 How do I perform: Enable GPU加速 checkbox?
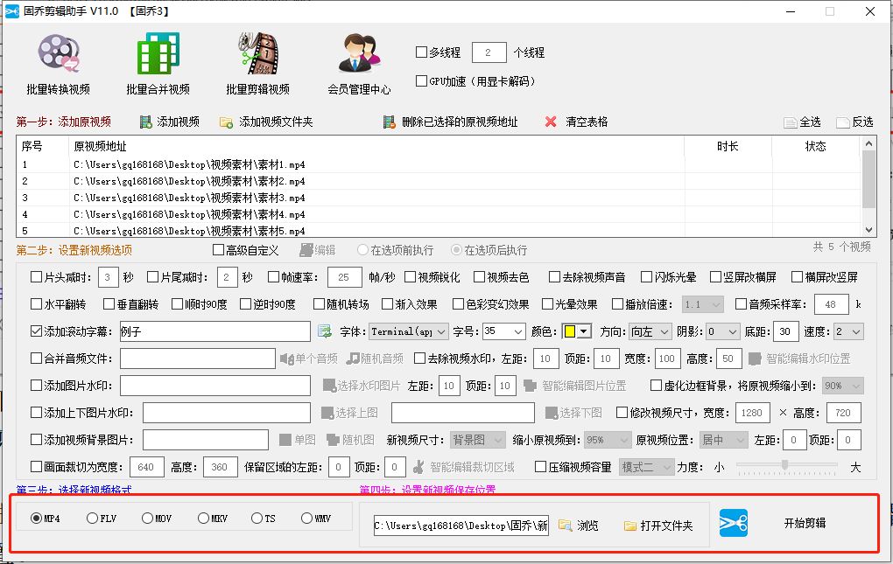(421, 80)
